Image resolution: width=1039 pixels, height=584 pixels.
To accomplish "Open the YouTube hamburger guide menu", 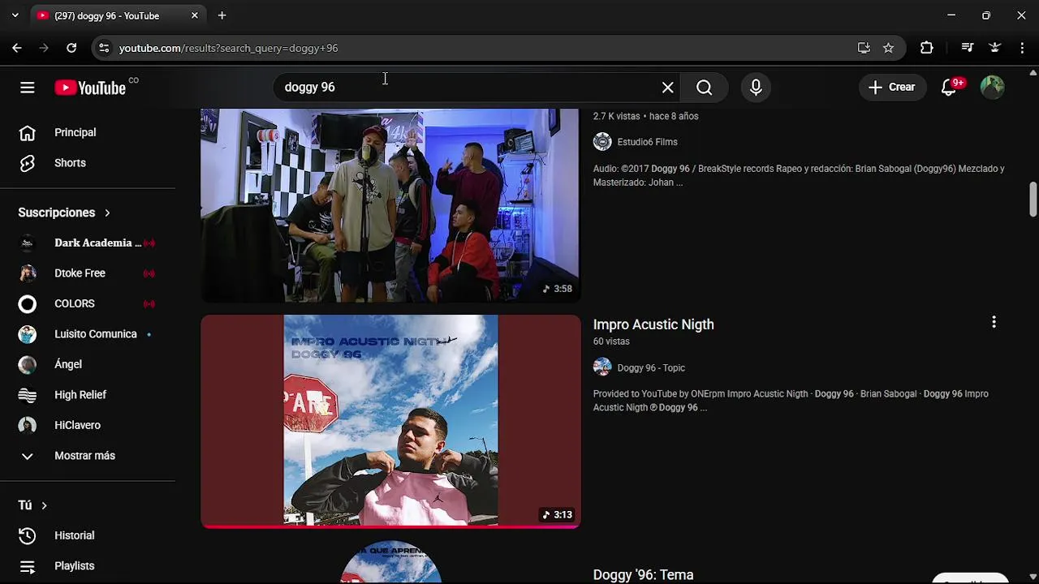I will click(x=28, y=88).
